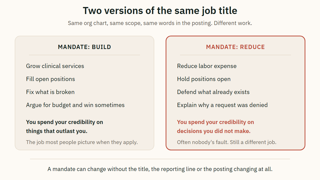320x180 pixels.
Task: Click 'Argue for budget and win sometimes'
Action: 75,105
